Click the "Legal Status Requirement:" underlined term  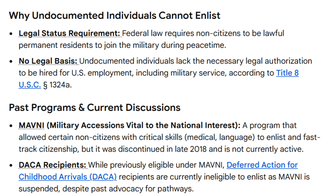click(70, 33)
